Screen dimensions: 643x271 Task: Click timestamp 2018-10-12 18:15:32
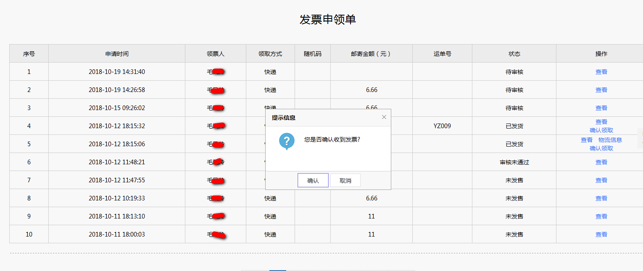click(x=117, y=126)
